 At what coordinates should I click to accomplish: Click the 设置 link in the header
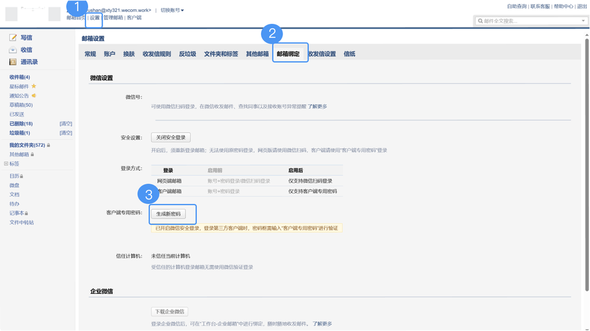point(95,18)
